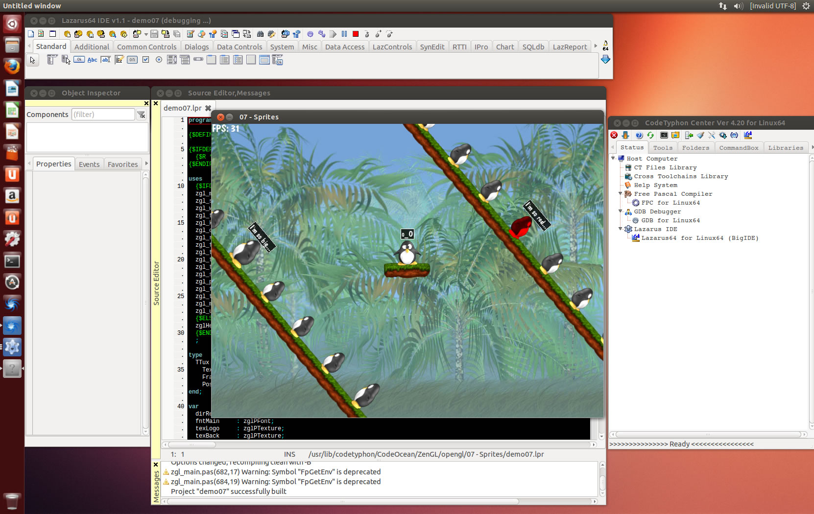The image size is (814, 514).
Task: Select the arrow pointer tool in component palette
Action: tap(32, 60)
